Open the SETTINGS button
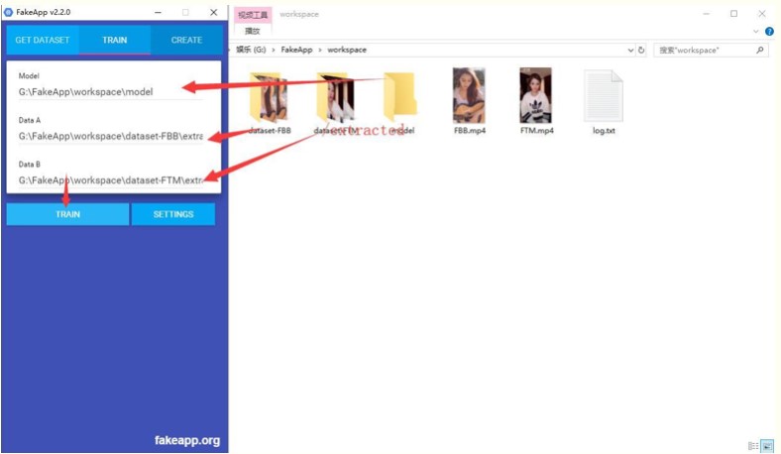781x454 pixels. (173, 214)
